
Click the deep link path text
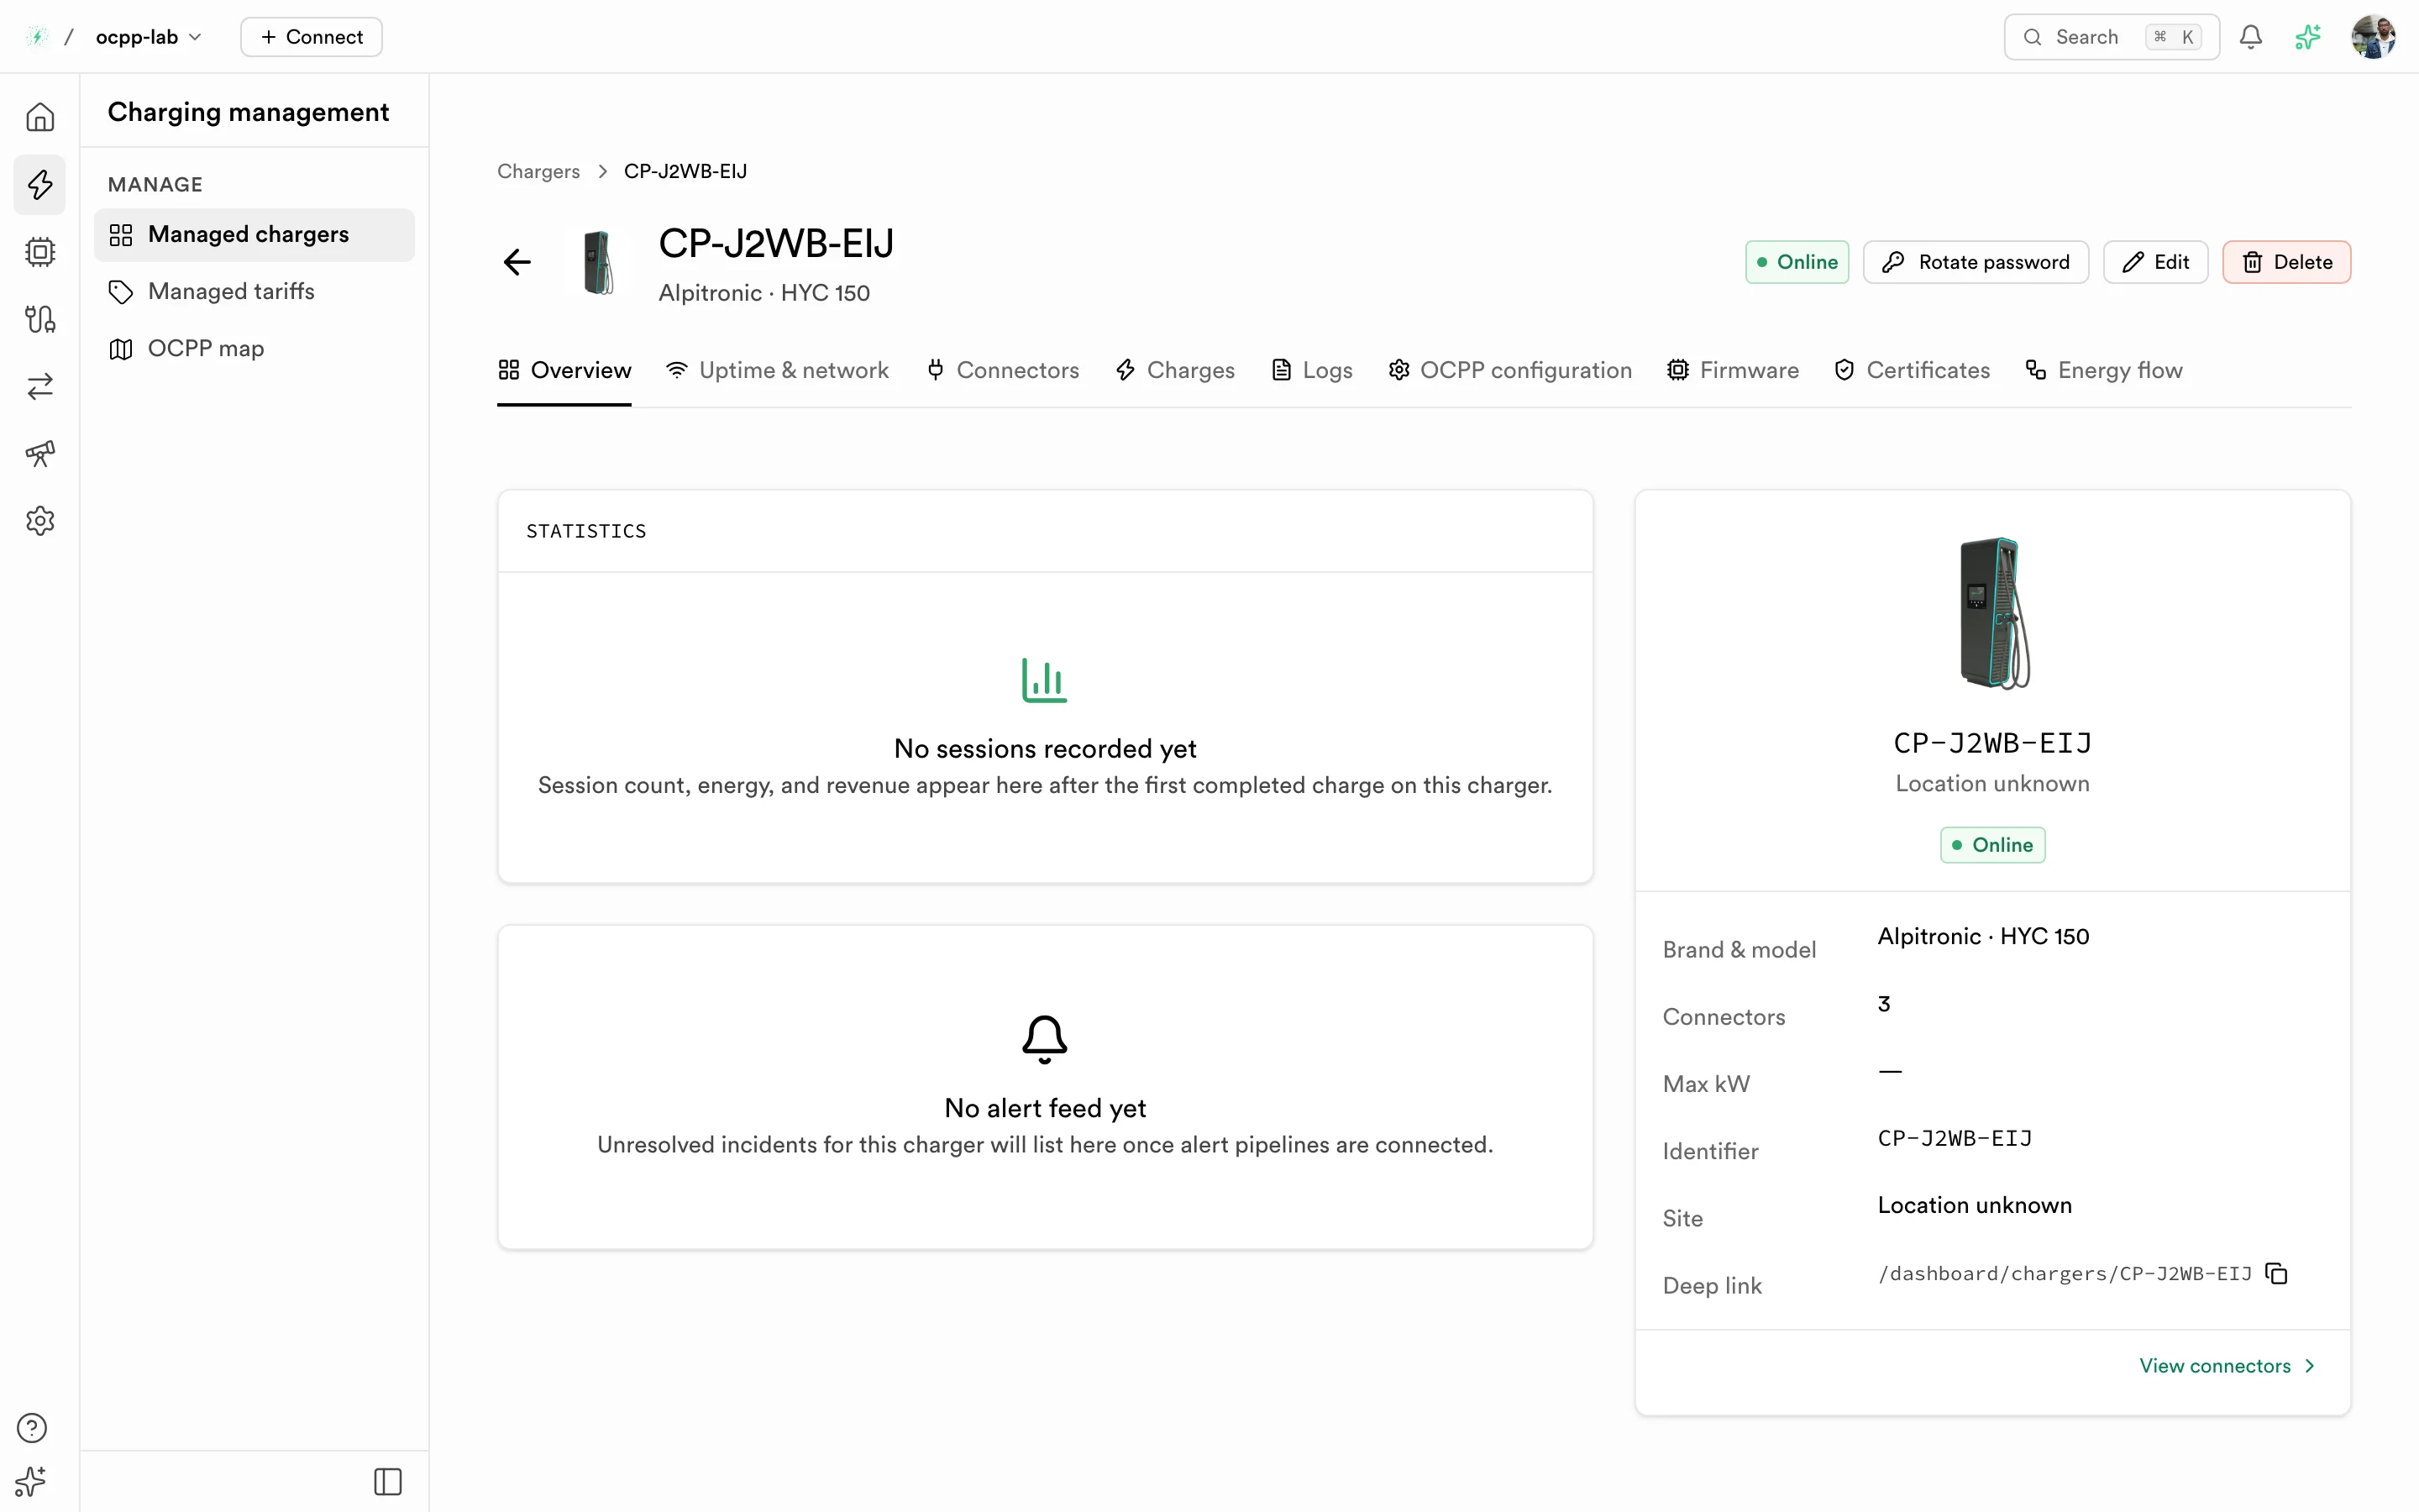click(x=2065, y=1273)
